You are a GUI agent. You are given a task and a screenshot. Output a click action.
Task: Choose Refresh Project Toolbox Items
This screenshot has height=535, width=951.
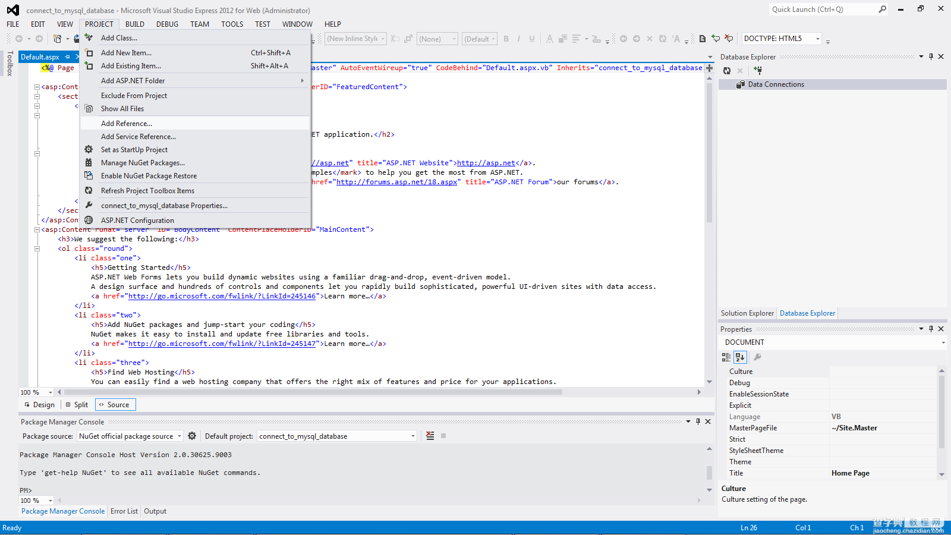(x=195, y=191)
